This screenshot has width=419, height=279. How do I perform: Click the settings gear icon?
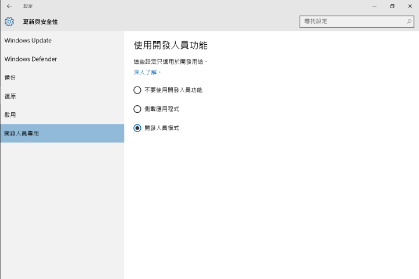tap(9, 22)
